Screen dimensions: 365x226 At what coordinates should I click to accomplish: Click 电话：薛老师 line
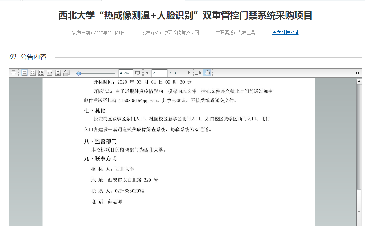point(107,201)
